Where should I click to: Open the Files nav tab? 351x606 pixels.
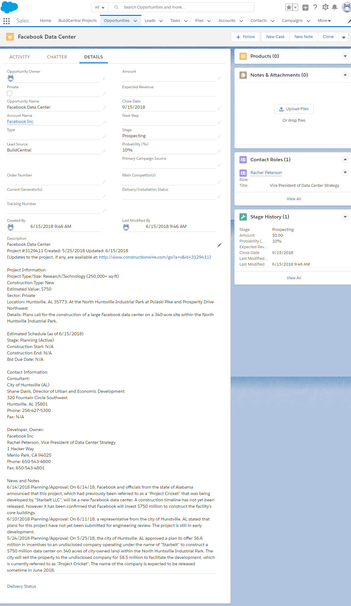pyautogui.click(x=199, y=21)
